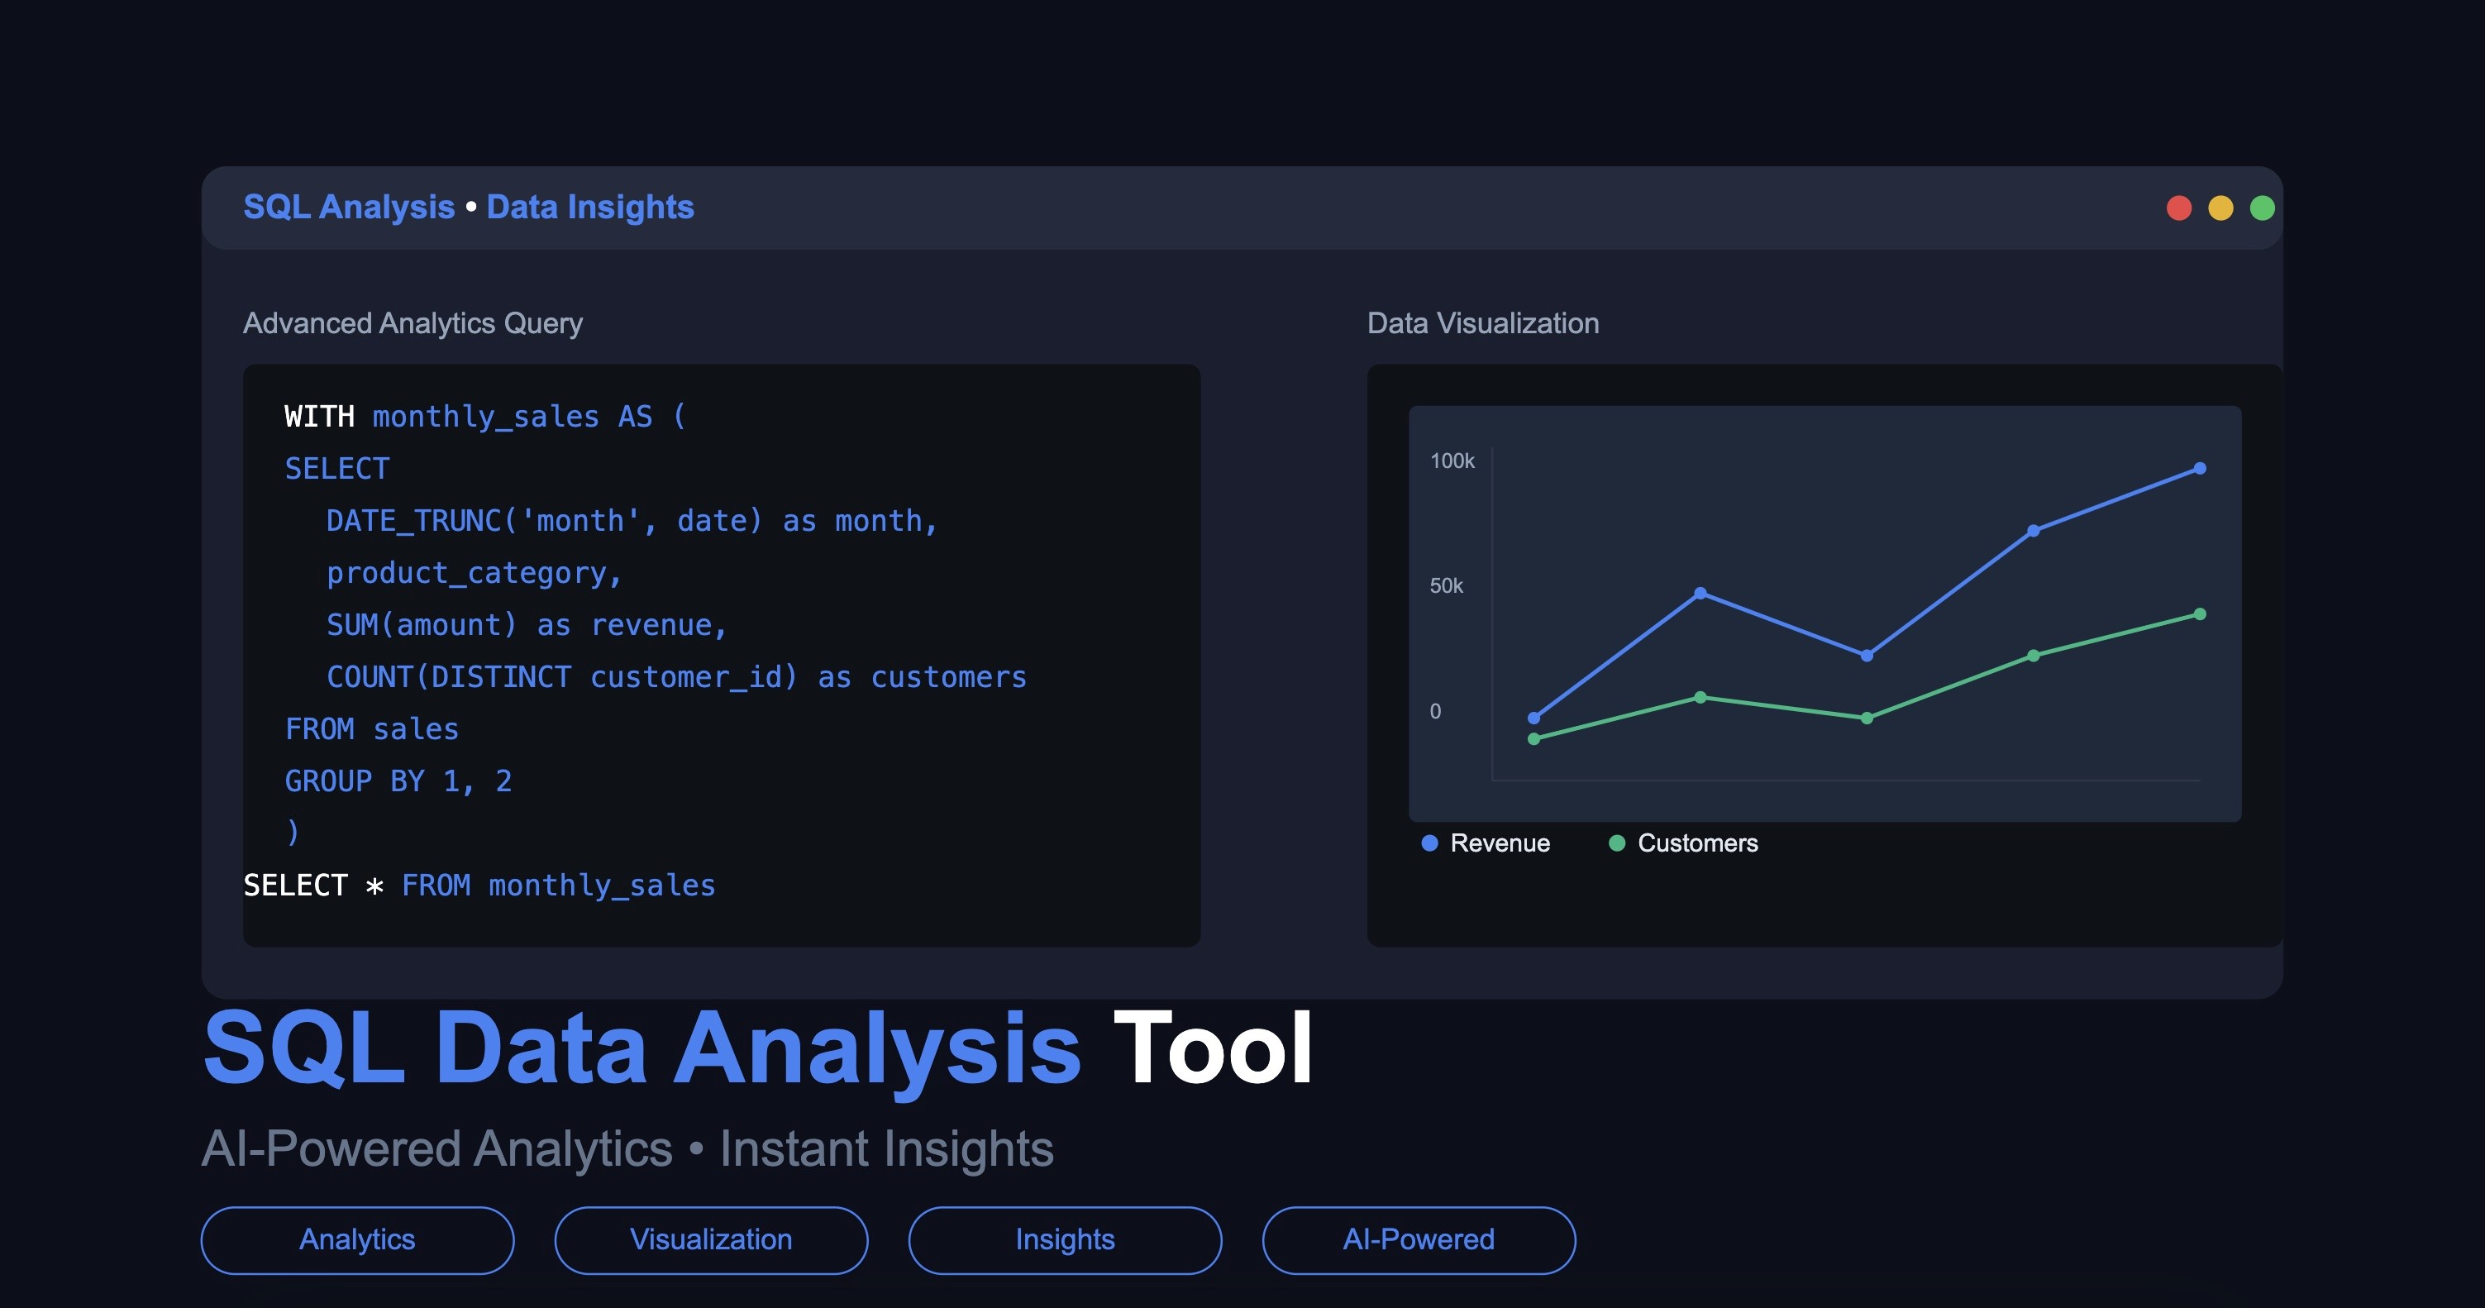Image resolution: width=2485 pixels, height=1308 pixels.
Task: Click the COUNT(DISTINCT customer_id) code line
Action: pos(676,677)
